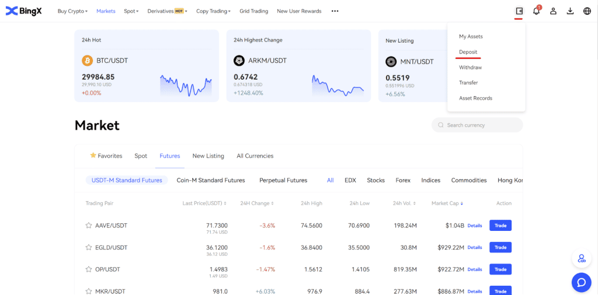Favorite the EGLD/USDT pair star
This screenshot has height=295, width=598.
pyautogui.click(x=89, y=247)
